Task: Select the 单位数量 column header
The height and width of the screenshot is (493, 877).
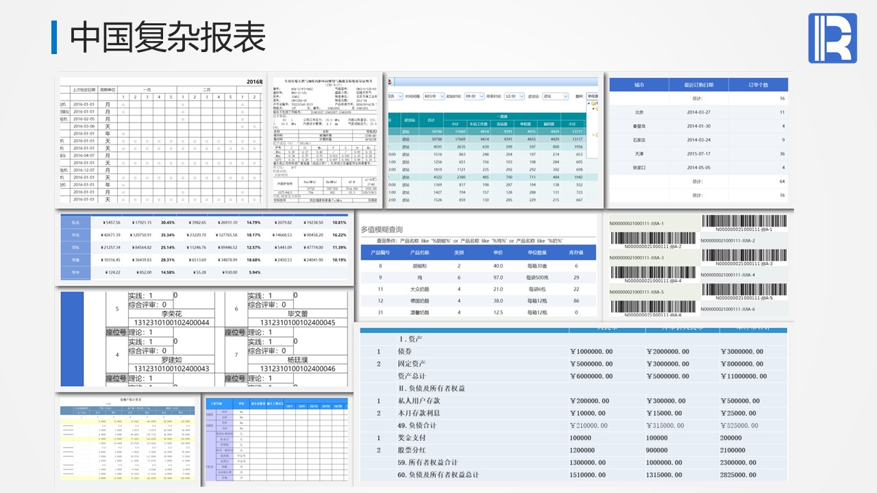Action: (537, 253)
